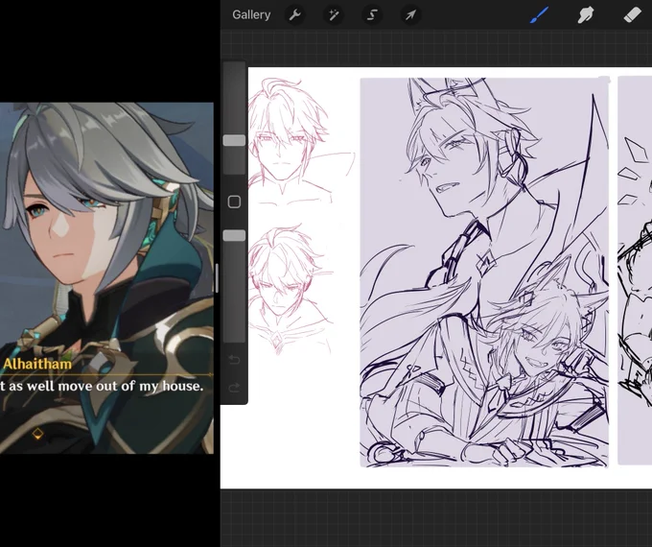
Task: Redo the stroke via sidebar arrow
Action: 234,388
